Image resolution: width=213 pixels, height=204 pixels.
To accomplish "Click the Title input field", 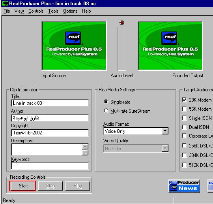I will pos(50,103).
